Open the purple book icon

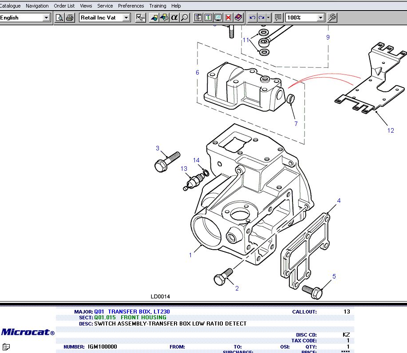pyautogui.click(x=238, y=18)
